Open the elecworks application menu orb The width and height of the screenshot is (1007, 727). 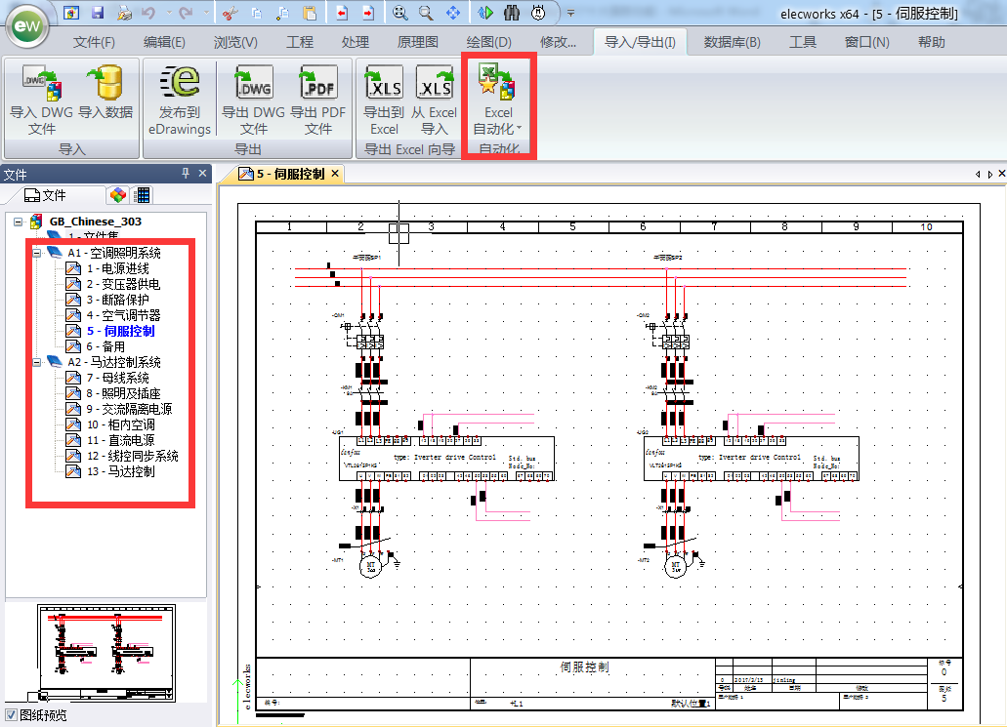click(x=26, y=26)
